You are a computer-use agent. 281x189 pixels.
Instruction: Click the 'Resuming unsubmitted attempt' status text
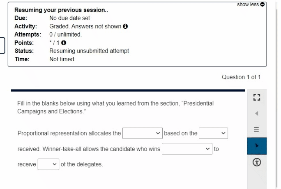tap(89, 51)
